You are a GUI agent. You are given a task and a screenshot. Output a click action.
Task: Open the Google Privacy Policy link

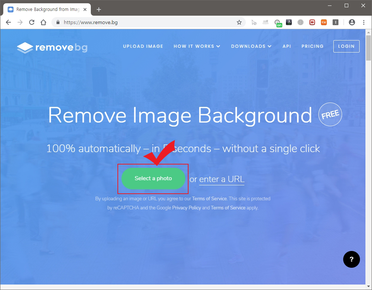[186, 208]
